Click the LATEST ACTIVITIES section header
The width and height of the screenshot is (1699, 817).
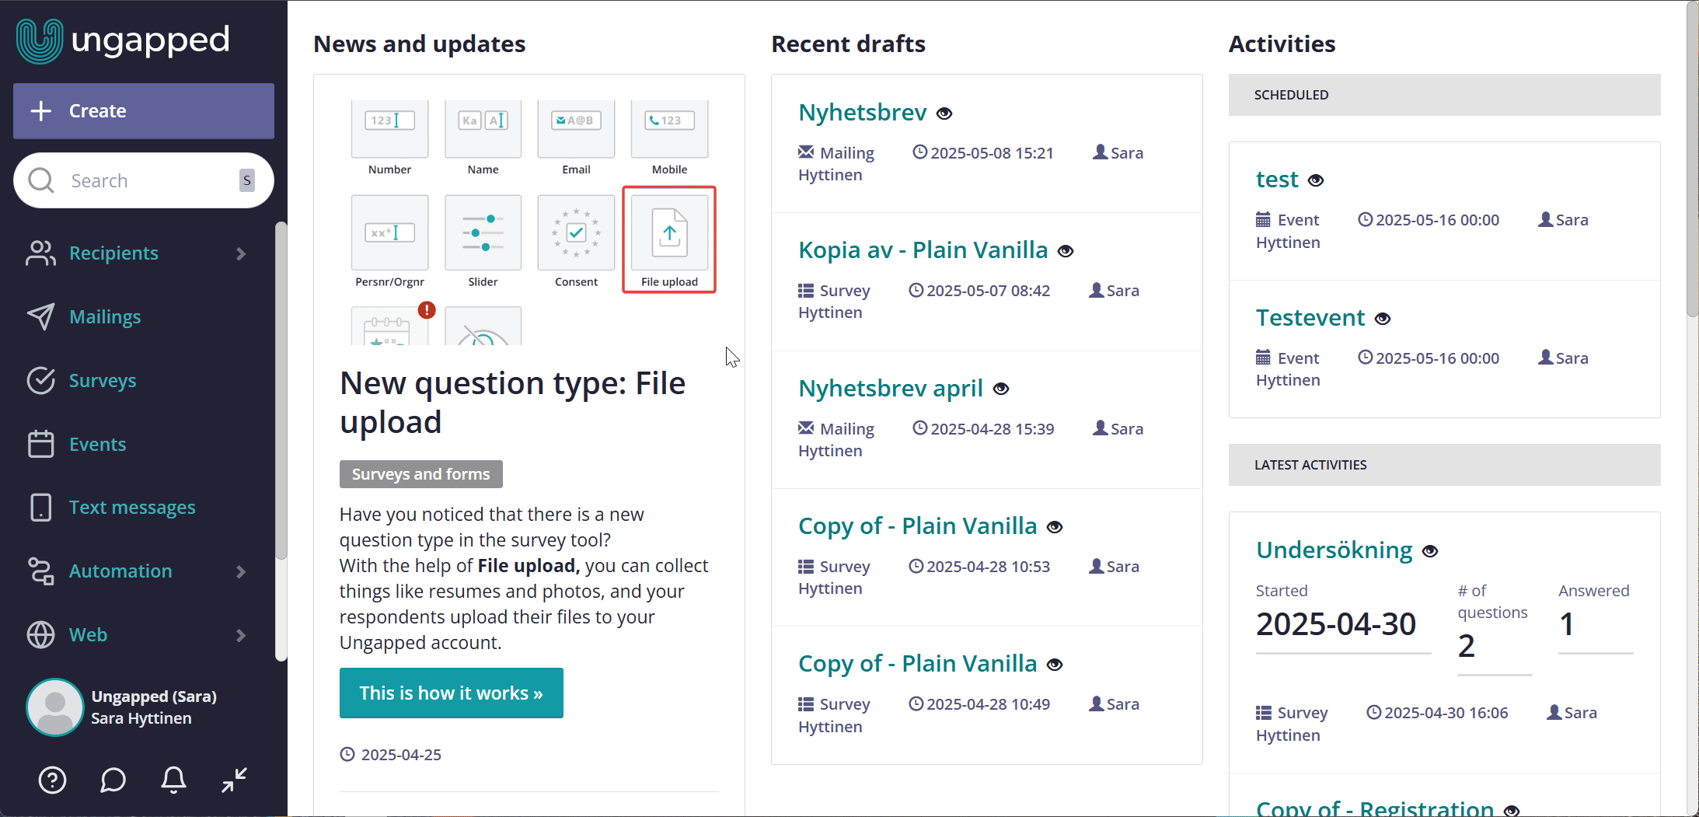click(x=1444, y=465)
